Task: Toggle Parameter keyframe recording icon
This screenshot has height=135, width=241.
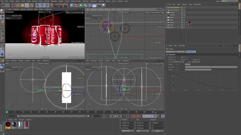Action: click(x=155, y=116)
